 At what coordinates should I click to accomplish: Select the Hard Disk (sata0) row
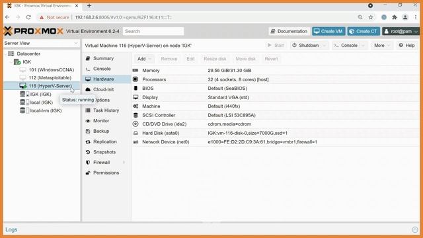click(x=275, y=133)
